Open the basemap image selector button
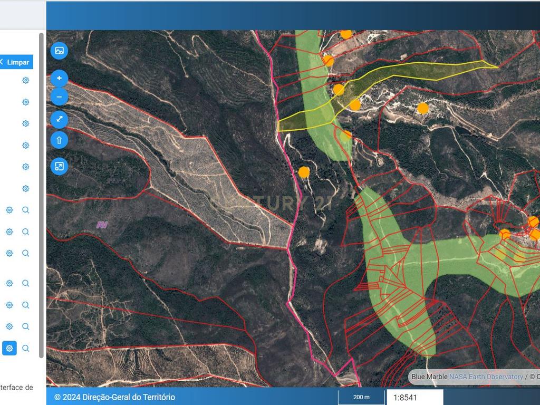Image resolution: width=540 pixels, height=405 pixels. (x=59, y=51)
